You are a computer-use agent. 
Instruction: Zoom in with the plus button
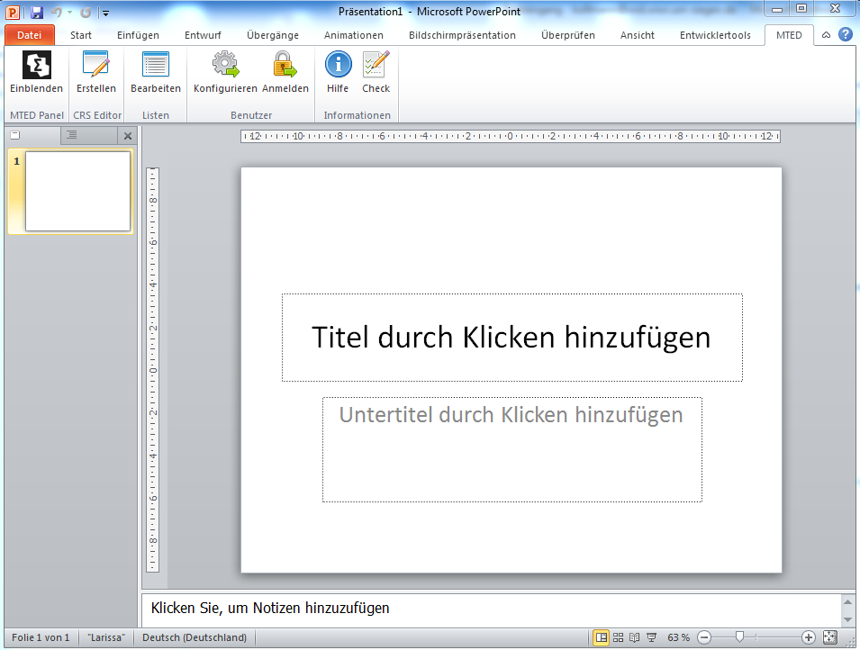808,637
